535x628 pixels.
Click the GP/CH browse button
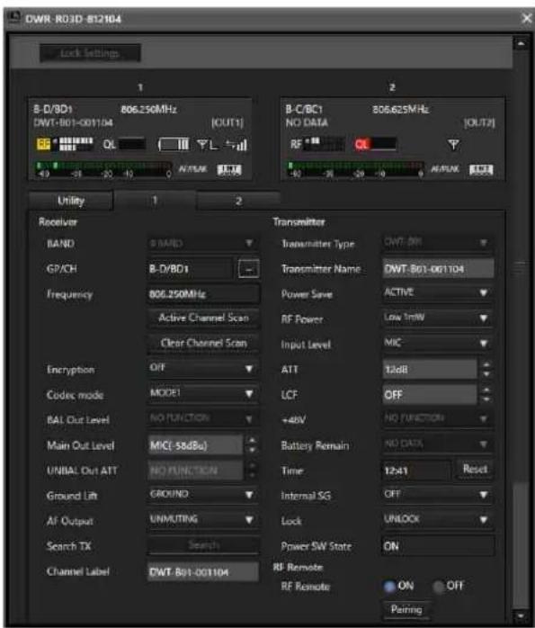248,269
